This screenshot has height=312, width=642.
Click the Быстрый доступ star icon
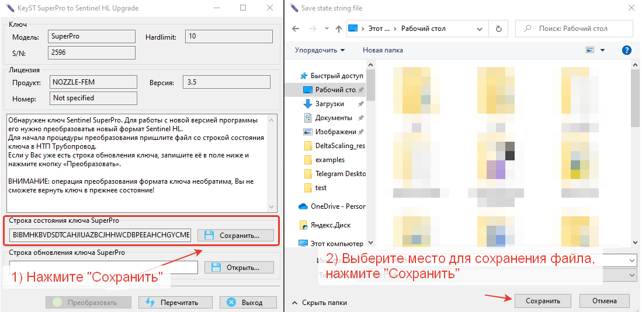point(303,76)
